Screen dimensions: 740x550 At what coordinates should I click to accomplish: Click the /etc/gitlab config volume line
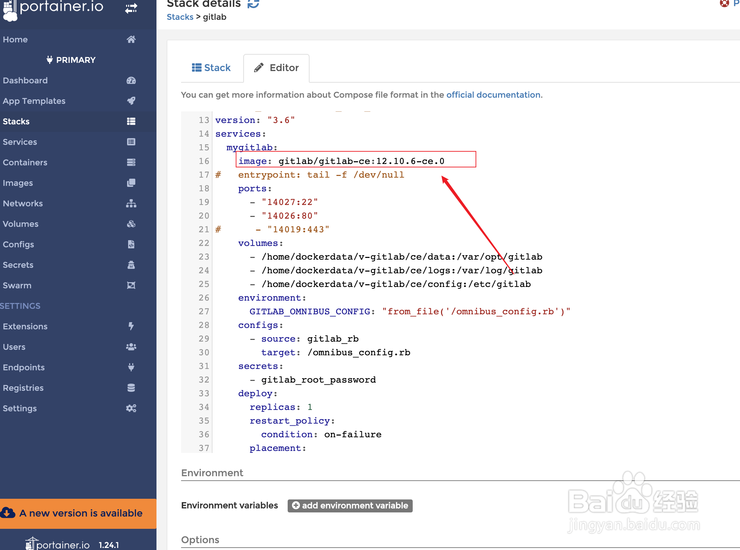(x=390, y=284)
